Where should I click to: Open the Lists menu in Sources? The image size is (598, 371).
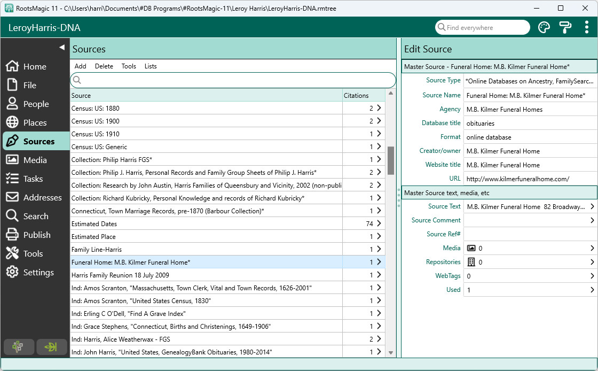[x=151, y=66]
